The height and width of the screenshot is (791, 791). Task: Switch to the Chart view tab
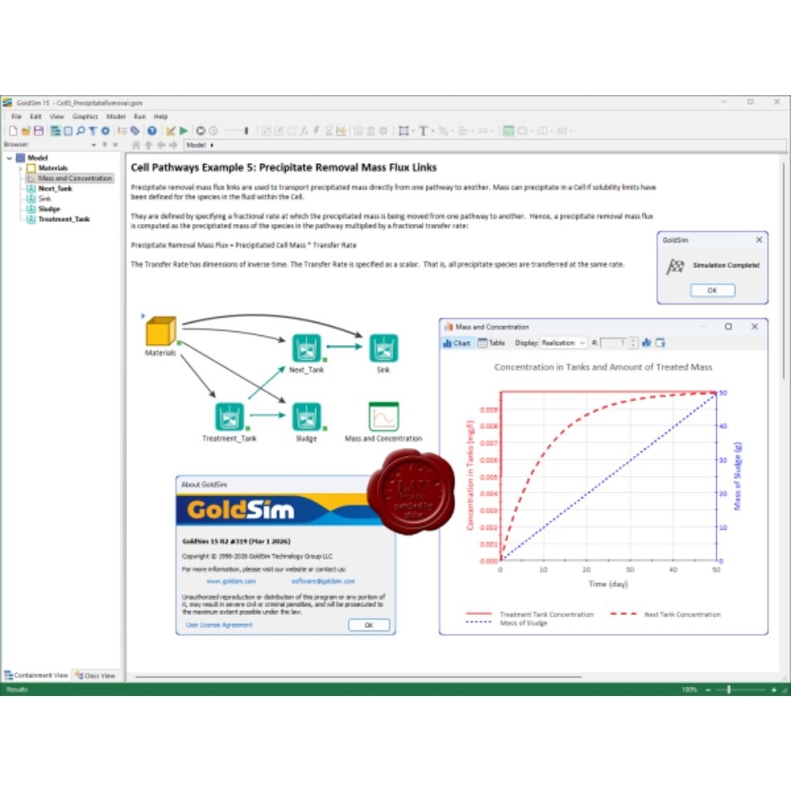(x=457, y=343)
